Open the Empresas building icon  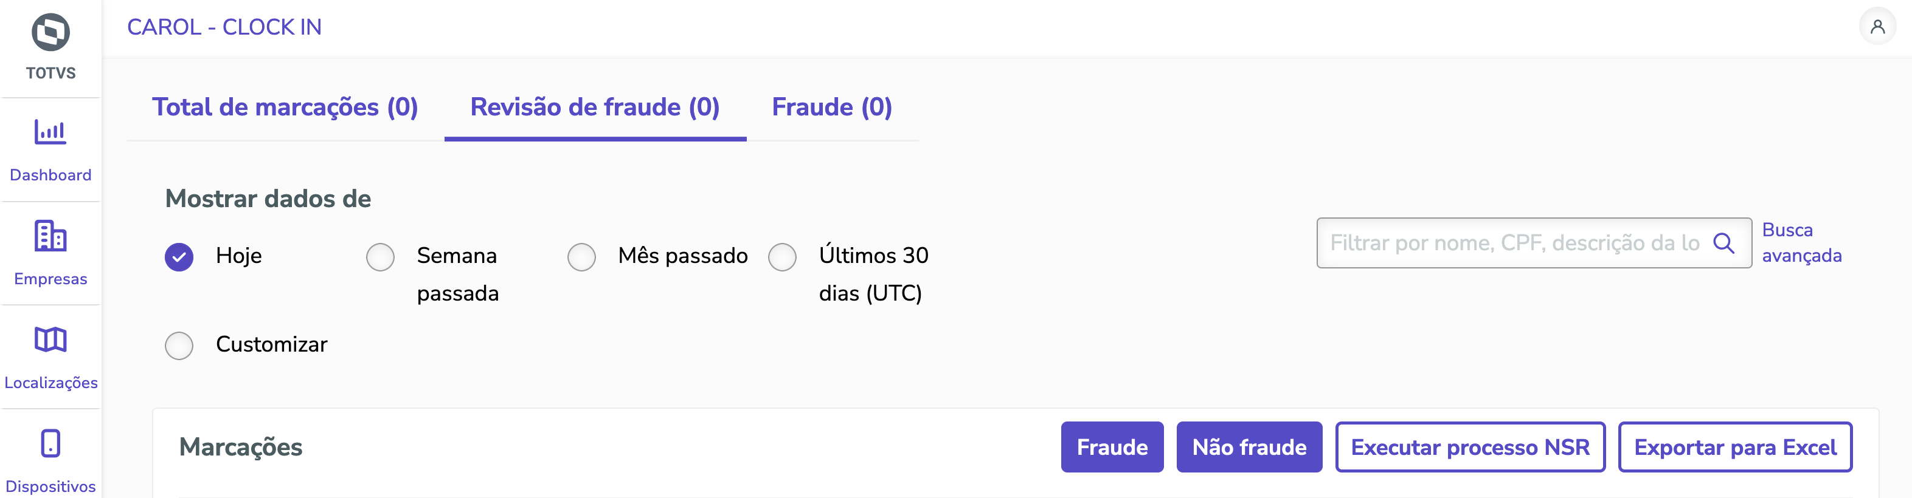[50, 236]
